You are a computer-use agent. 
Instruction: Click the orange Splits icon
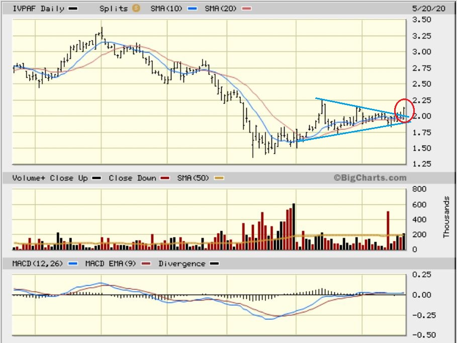click(136, 9)
